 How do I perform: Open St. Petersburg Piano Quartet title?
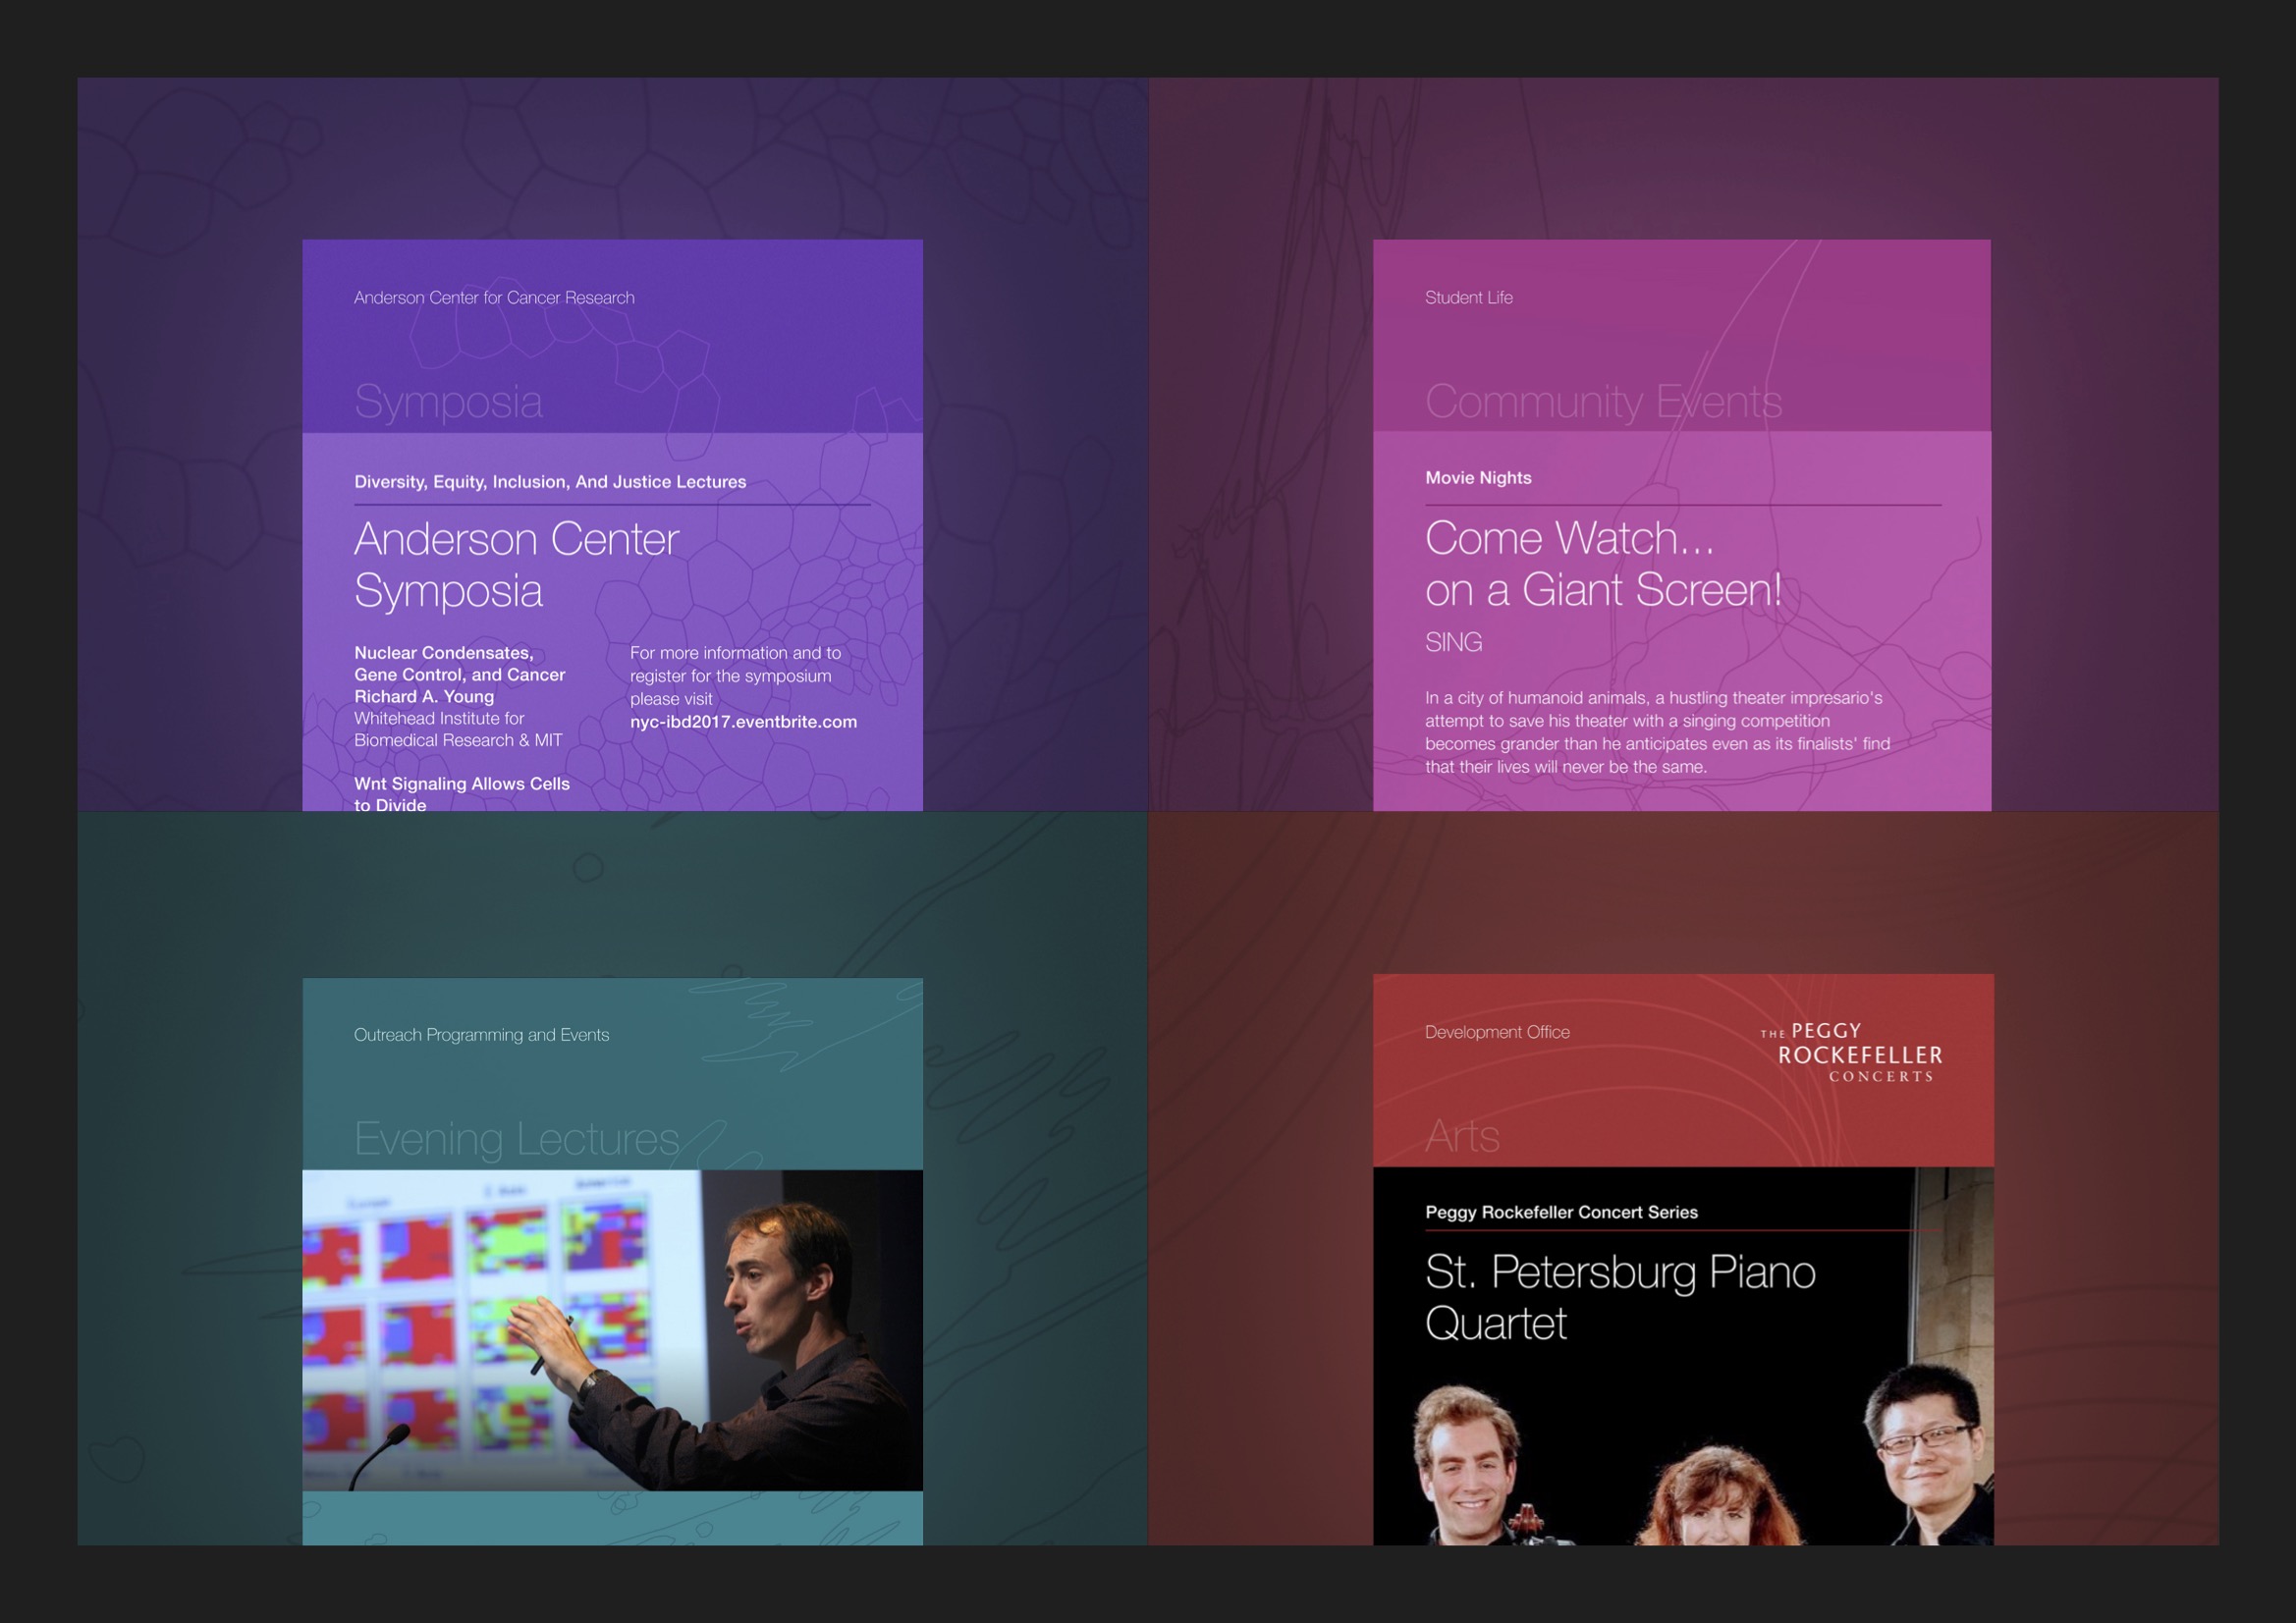pyautogui.click(x=1620, y=1298)
